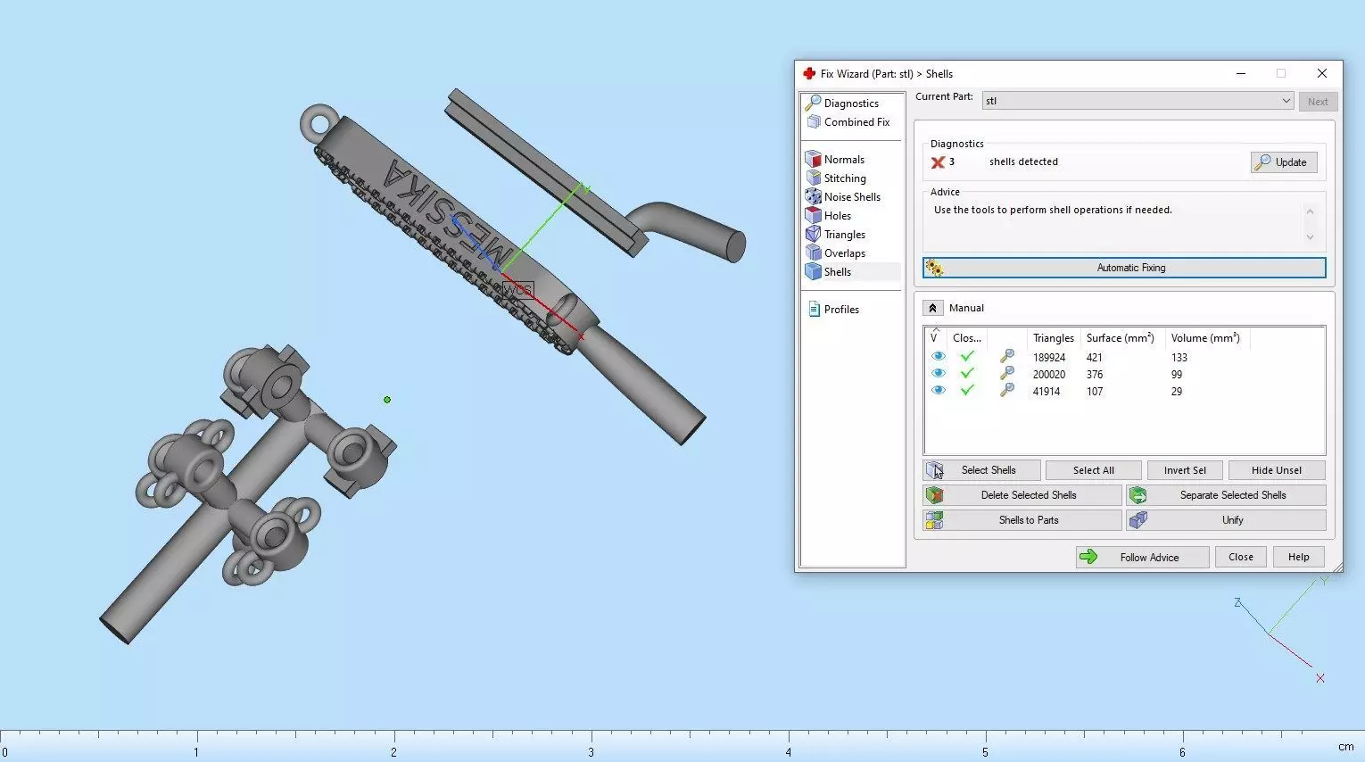This screenshot has height=762, width=1365.
Task: Minimize the Fix Wizard window
Action: [x=1241, y=74]
